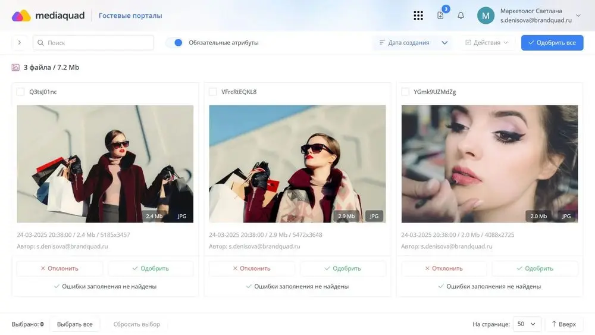The width and height of the screenshot is (595, 335).
Task: Click the 'Выбрано: 0' counter
Action: (x=27, y=324)
